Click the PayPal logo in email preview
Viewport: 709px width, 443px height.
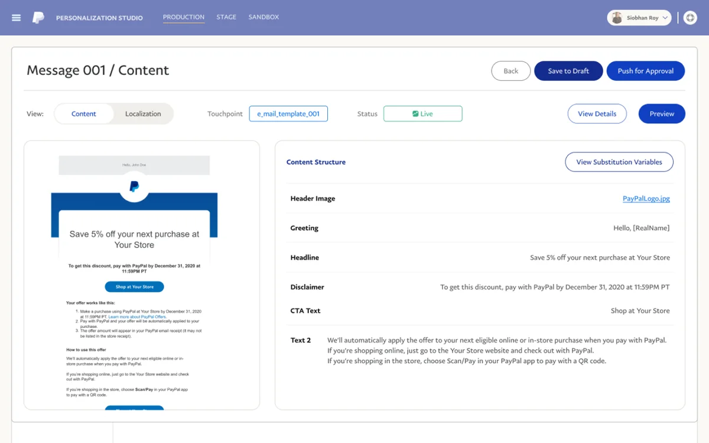tap(134, 187)
